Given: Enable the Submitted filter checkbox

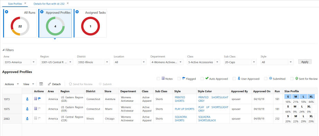Looking at the screenshot, I should point(266,79).
